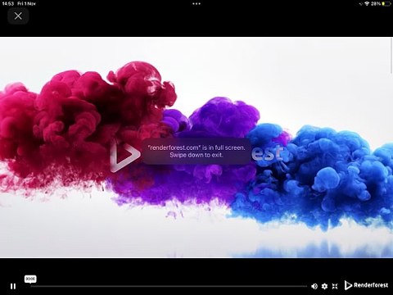Tap the renderforest.com full screen notice

(x=196, y=151)
